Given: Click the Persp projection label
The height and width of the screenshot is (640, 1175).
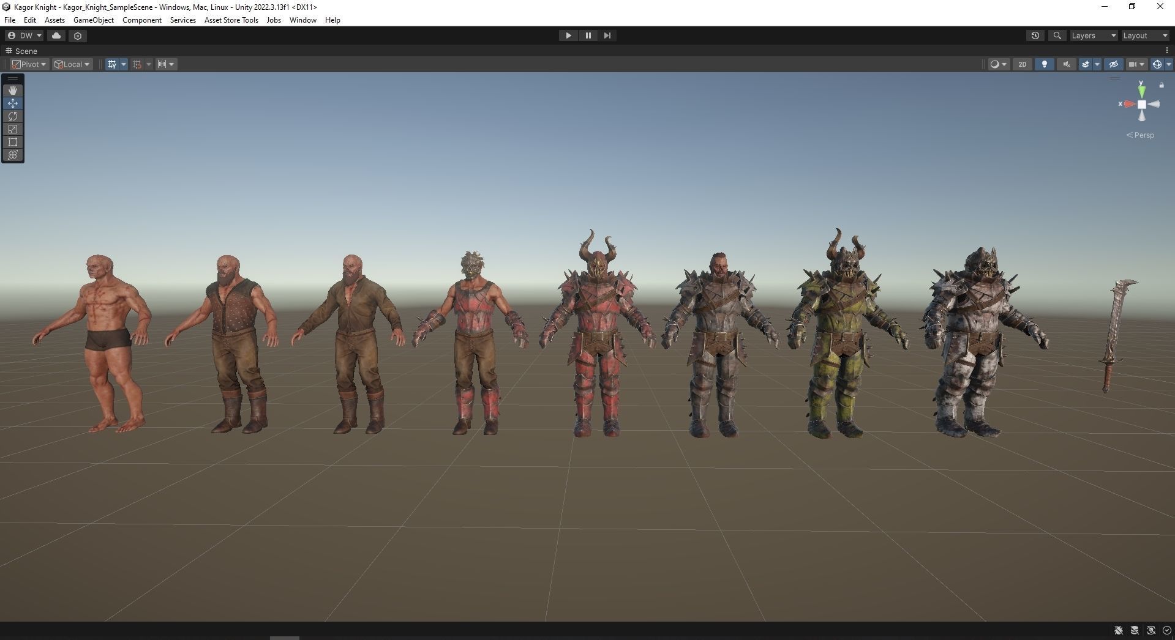Looking at the screenshot, I should [x=1140, y=135].
